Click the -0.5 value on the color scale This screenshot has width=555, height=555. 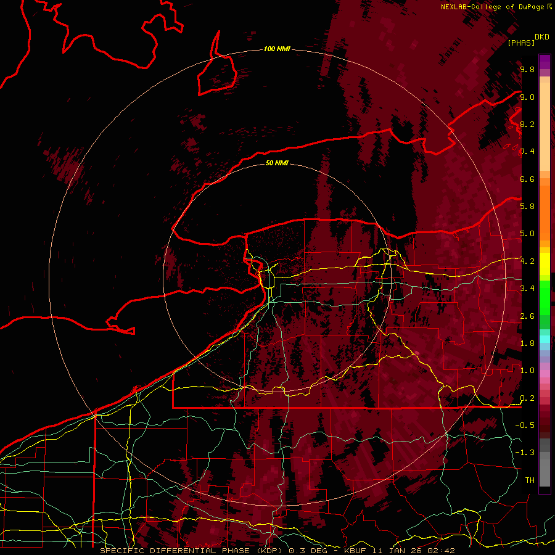pyautogui.click(x=525, y=425)
